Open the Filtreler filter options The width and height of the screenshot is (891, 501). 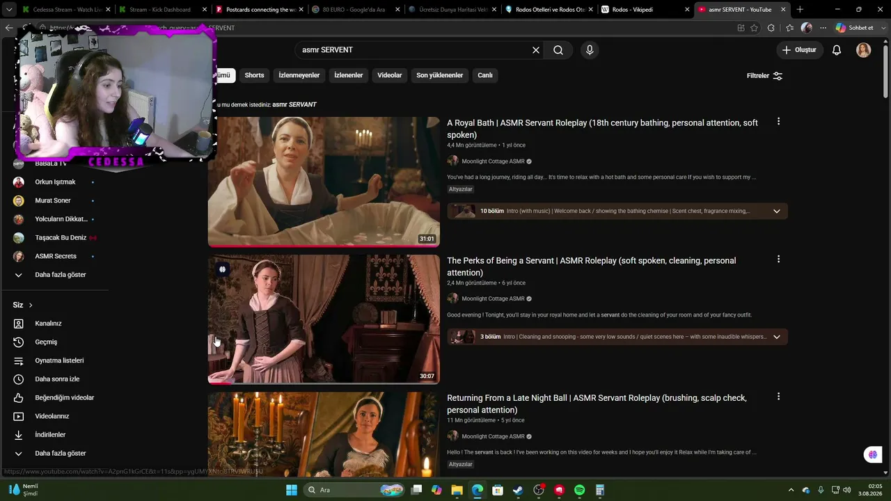point(764,75)
